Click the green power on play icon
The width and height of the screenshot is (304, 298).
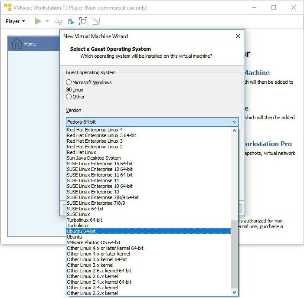pos(38,21)
